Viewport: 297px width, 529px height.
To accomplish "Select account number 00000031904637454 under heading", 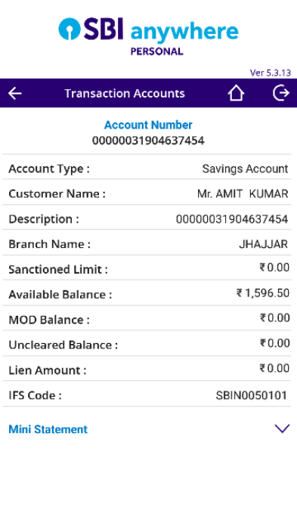I will (148, 141).
